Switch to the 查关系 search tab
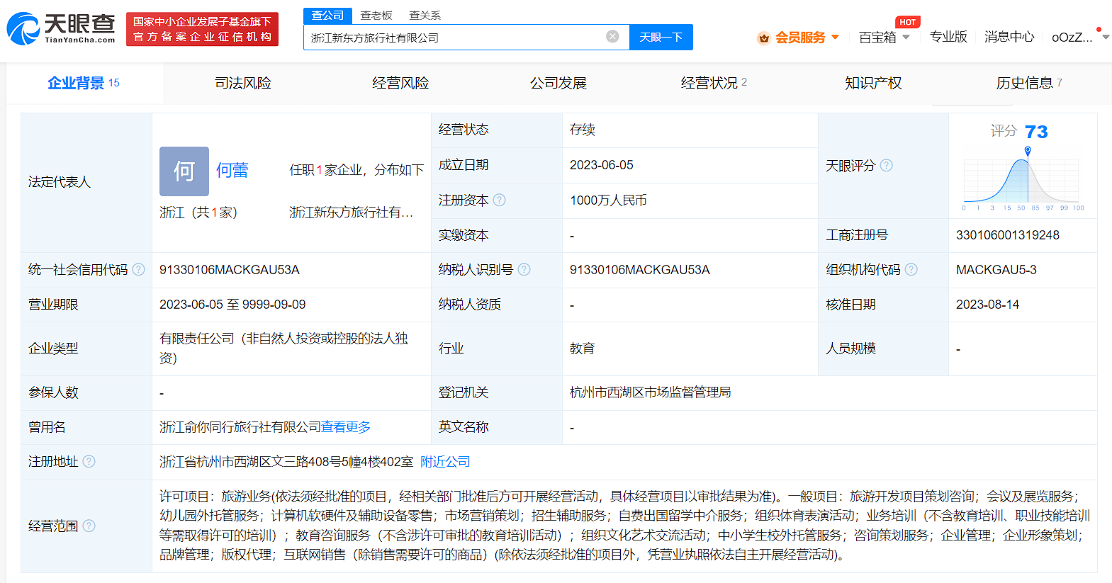 tap(425, 15)
